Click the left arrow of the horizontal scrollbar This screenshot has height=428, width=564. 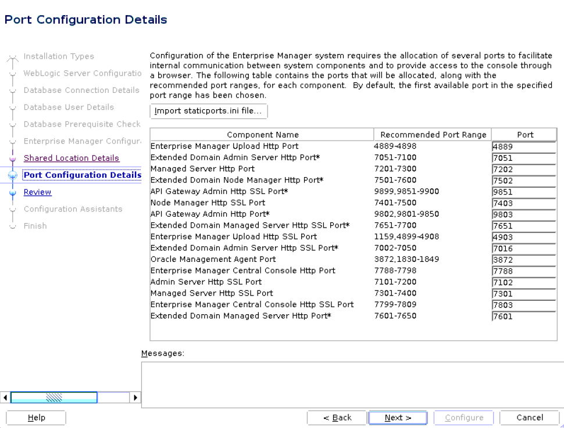tap(5, 397)
